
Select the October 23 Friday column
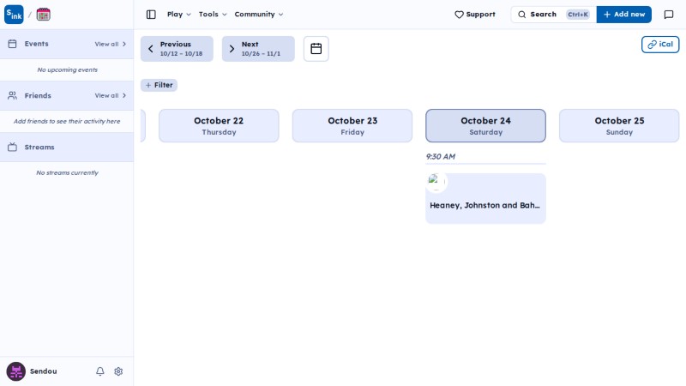tap(352, 125)
